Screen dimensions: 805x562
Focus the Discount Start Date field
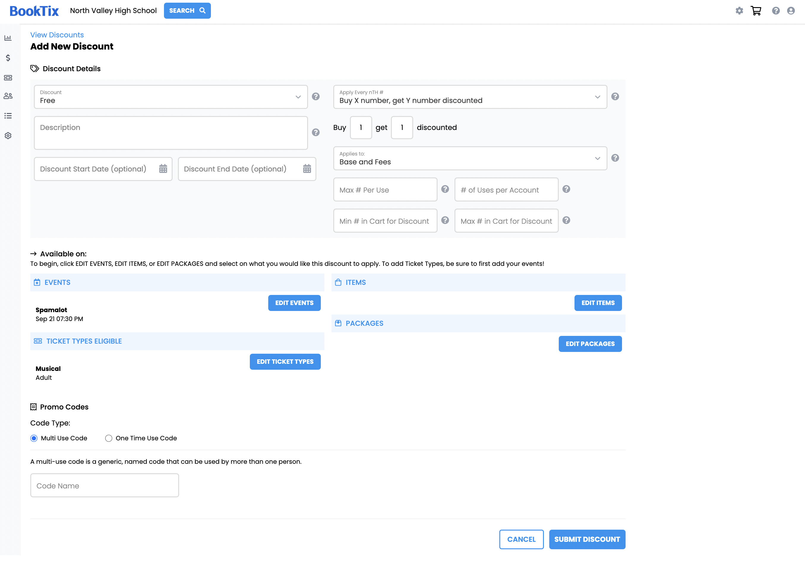coord(103,169)
